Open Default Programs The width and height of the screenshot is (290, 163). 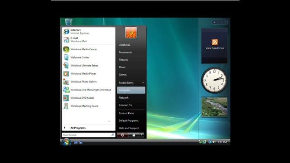pyautogui.click(x=131, y=121)
